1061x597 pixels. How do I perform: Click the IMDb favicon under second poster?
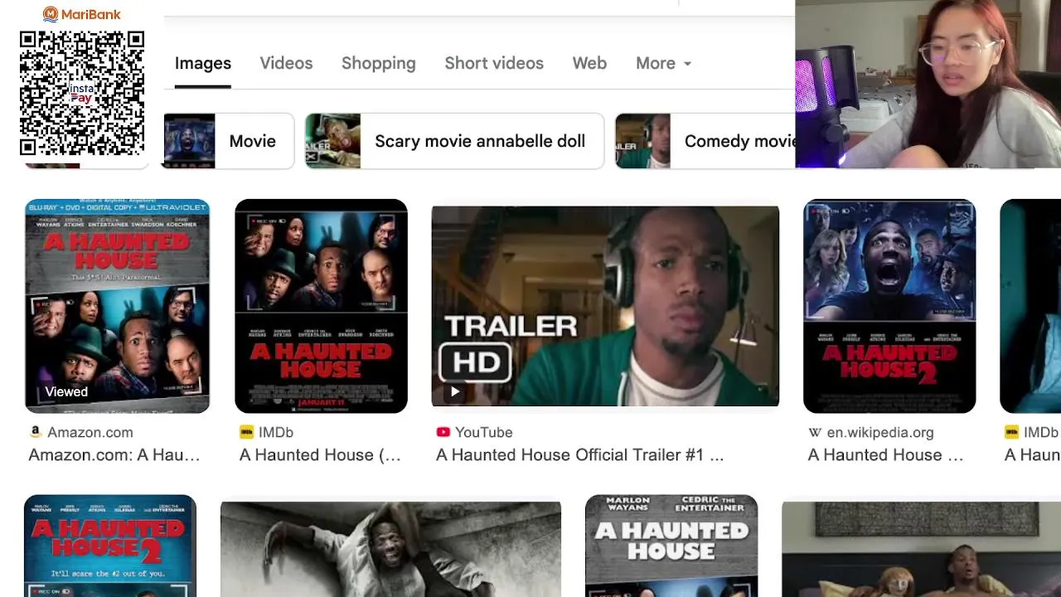click(x=246, y=432)
